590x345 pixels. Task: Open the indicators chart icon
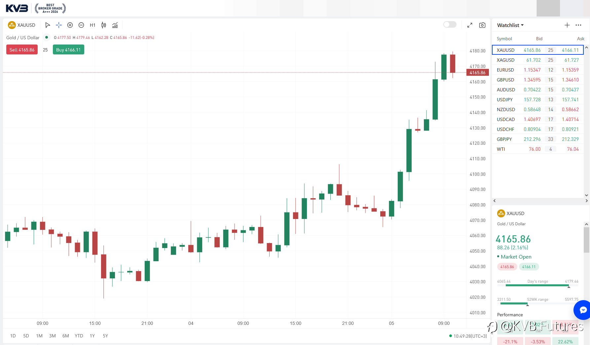pos(115,25)
